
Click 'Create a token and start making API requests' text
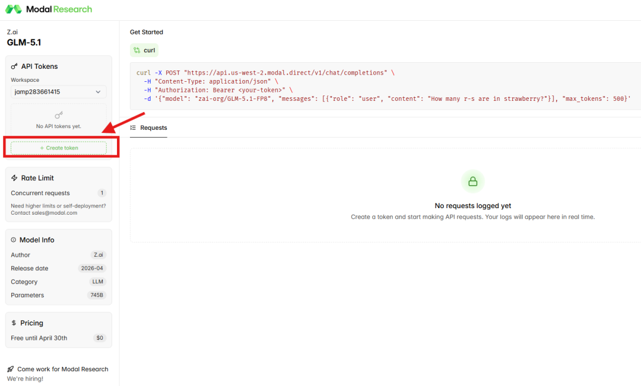point(417,217)
